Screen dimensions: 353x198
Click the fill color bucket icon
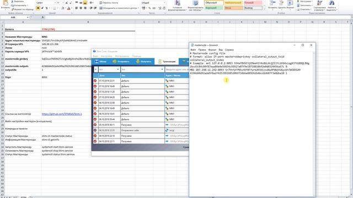coord(62,8)
